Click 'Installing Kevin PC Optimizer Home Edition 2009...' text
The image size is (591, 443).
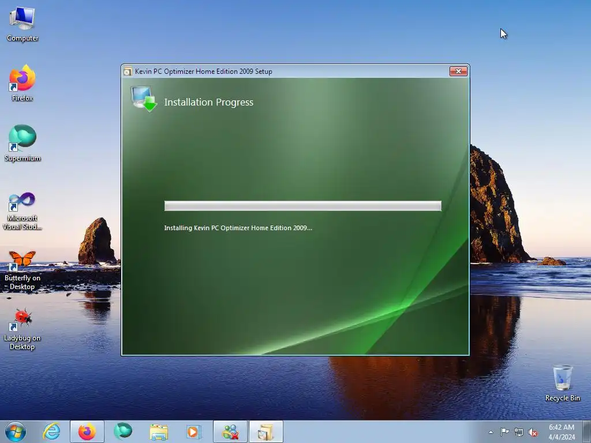pos(238,228)
